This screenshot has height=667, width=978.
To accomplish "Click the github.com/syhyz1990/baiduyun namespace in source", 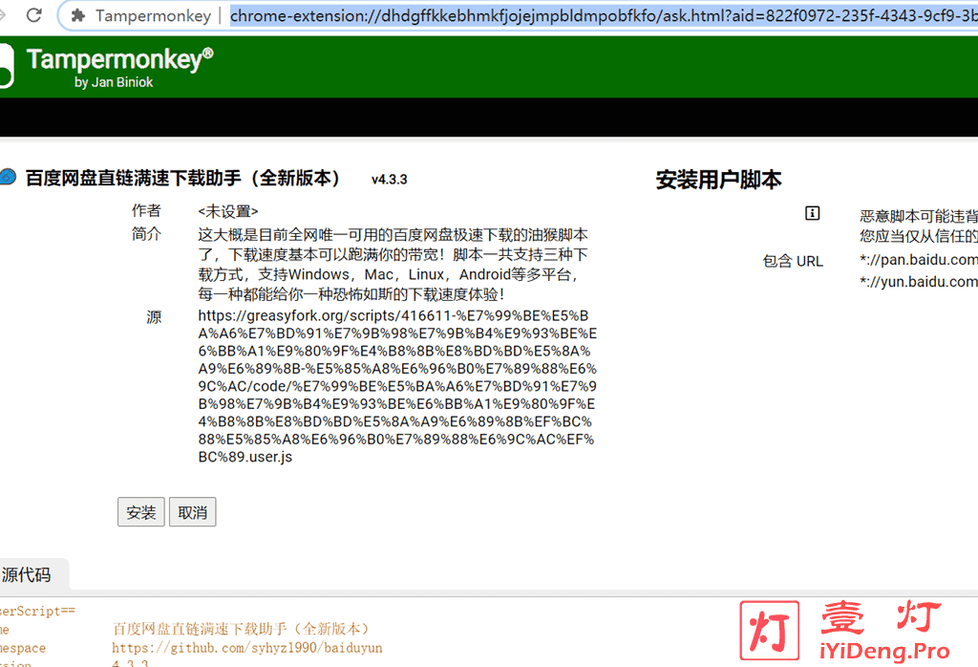I will pyautogui.click(x=247, y=648).
